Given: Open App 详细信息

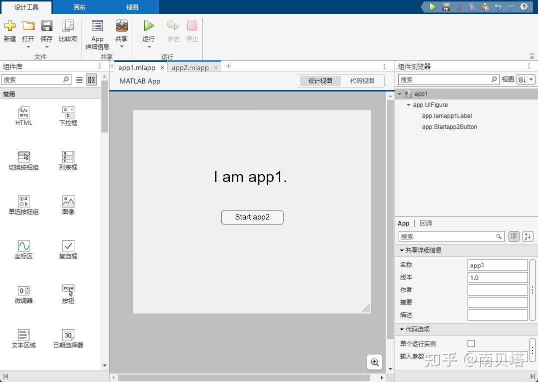Looking at the screenshot, I should pos(97,32).
